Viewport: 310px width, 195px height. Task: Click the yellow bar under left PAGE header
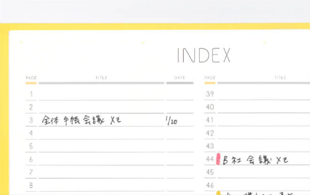pyautogui.click(x=31, y=83)
